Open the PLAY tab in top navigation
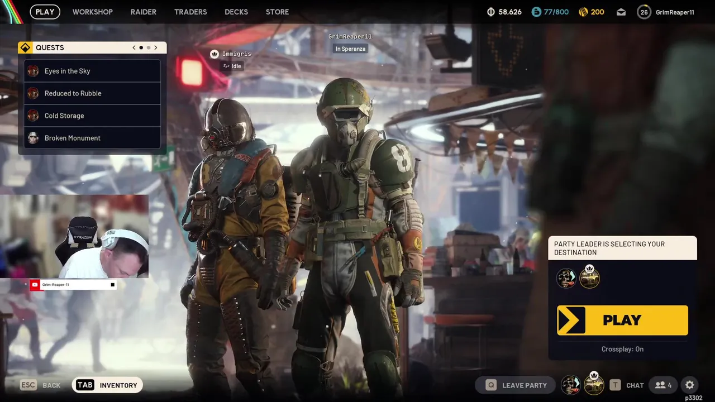Screen dimensions: 715x402 coord(45,12)
